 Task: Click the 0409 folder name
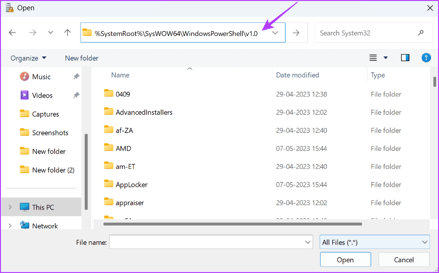(123, 94)
